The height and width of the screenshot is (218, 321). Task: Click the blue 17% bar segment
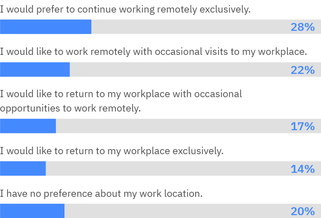pos(28,126)
